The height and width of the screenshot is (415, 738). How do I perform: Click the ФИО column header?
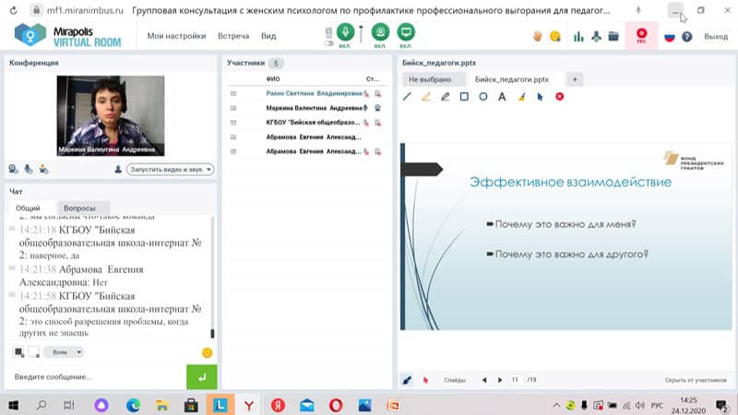(x=273, y=79)
